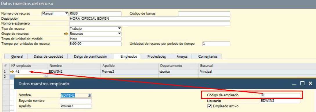Click the resource number field R030
316x112 pixels.
pos(95,14)
